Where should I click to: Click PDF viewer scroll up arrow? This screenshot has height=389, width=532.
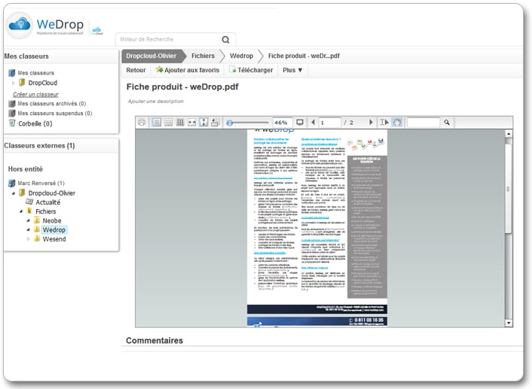click(x=508, y=134)
